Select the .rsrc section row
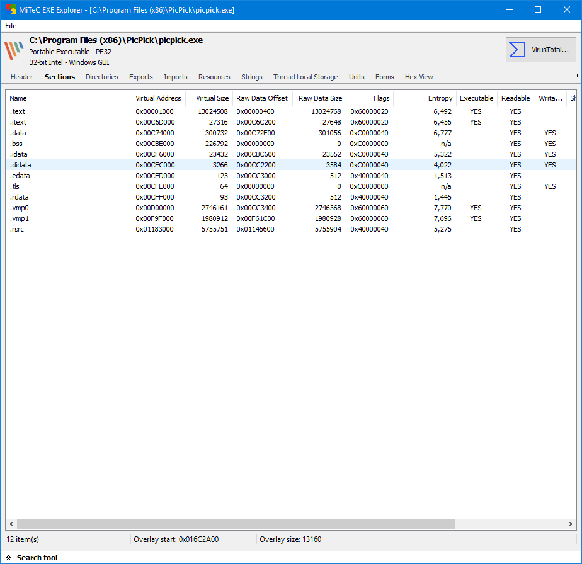582x564 pixels. [x=290, y=229]
